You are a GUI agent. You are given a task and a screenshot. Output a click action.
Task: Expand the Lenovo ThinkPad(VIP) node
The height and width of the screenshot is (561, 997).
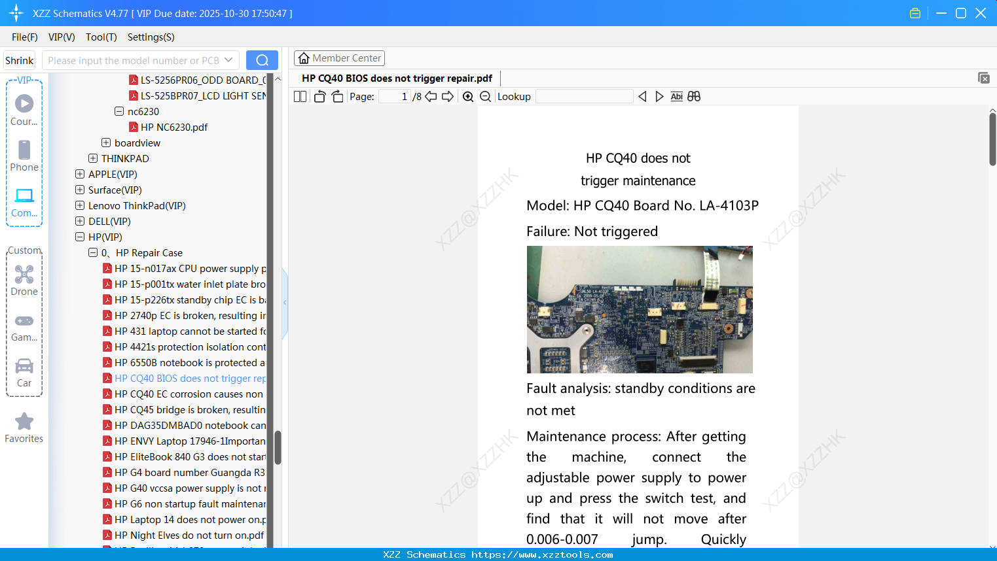pos(80,206)
